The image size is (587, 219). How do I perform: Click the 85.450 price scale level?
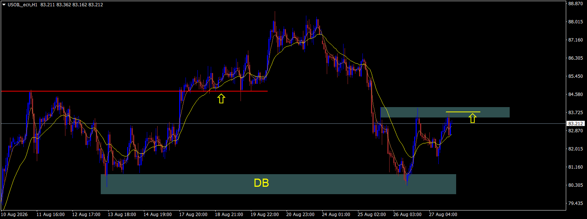point(575,76)
